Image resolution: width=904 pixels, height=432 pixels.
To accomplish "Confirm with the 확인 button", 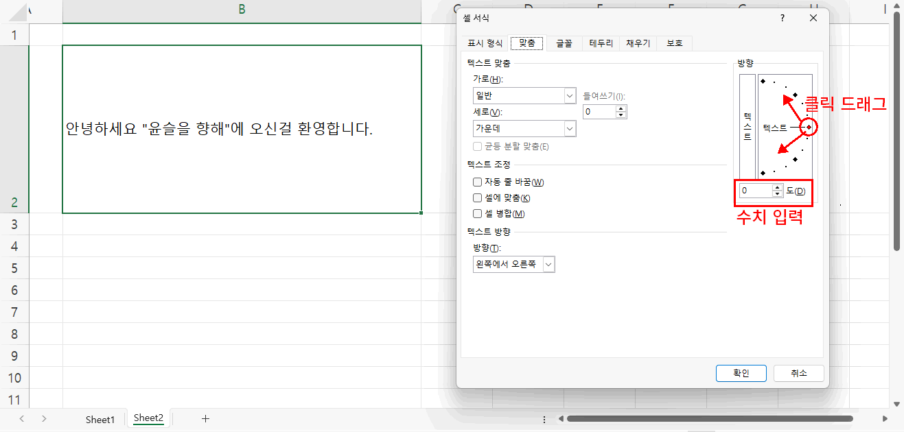I will point(741,373).
